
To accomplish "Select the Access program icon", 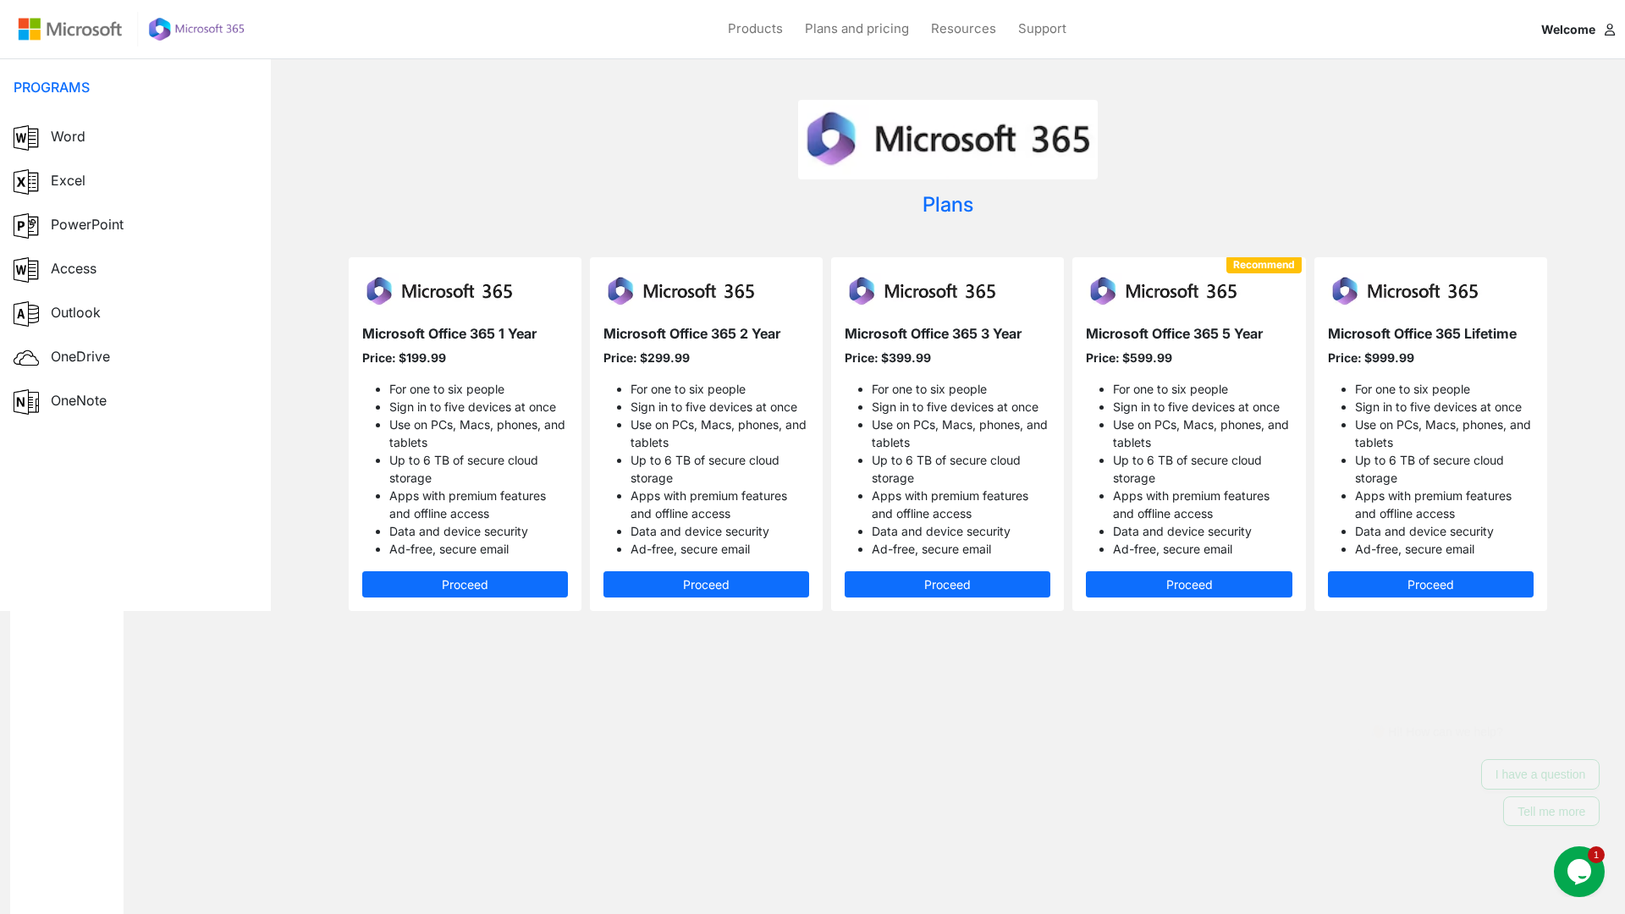I will pyautogui.click(x=26, y=269).
